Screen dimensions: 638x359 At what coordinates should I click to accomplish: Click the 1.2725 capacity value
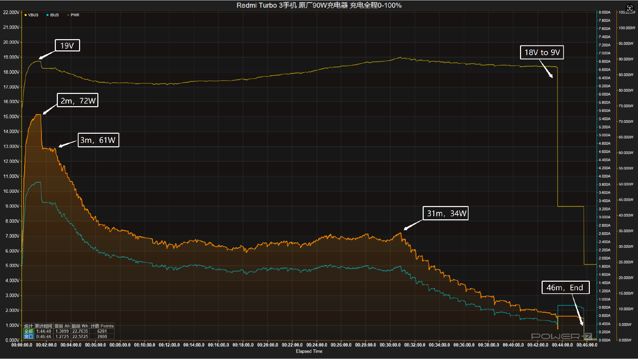click(62, 336)
